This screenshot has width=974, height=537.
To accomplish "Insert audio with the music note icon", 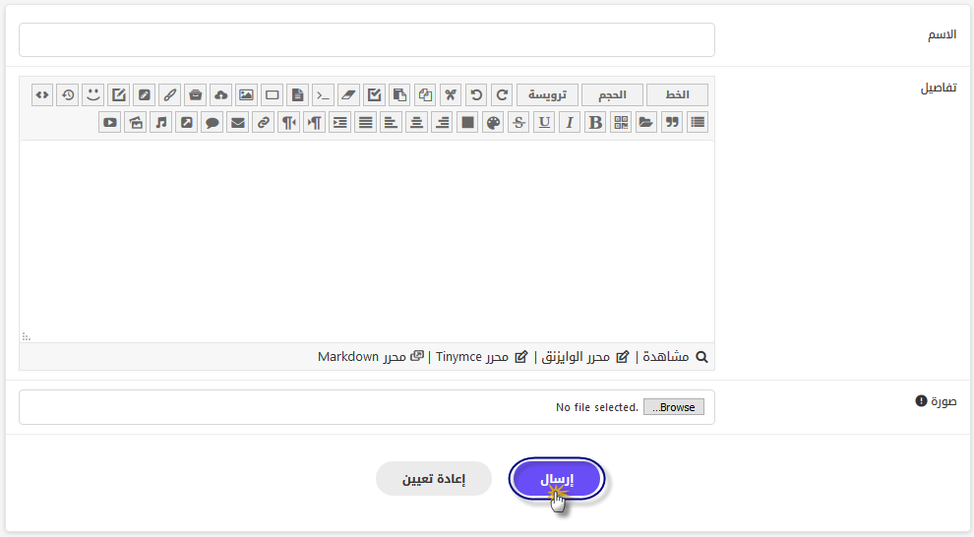I will tap(161, 122).
